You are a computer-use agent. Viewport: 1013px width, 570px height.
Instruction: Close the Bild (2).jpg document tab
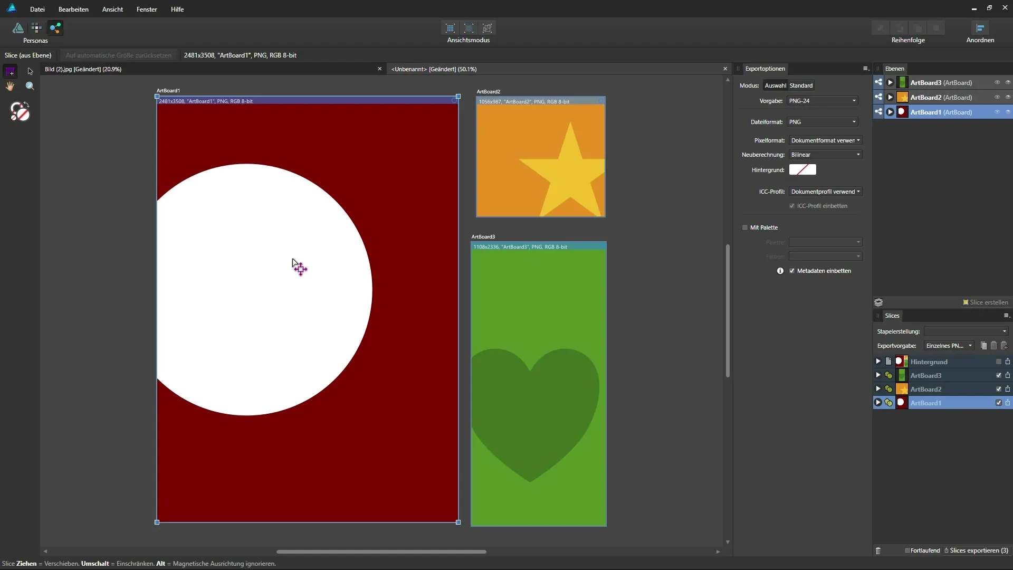(379, 69)
